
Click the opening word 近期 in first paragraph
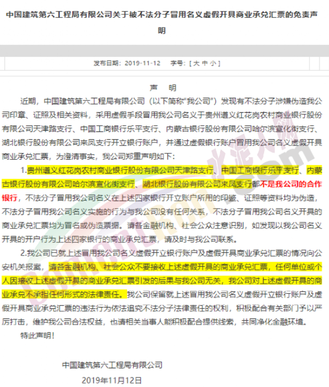27,102
